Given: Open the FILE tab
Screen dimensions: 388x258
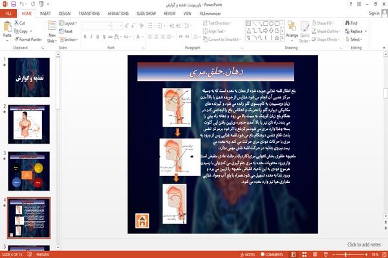Looking at the screenshot, I should (8, 14).
